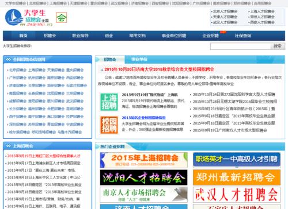Open 成都招聘会 in the left panel
This screenshot has width=288, height=209.
tap(18, 101)
